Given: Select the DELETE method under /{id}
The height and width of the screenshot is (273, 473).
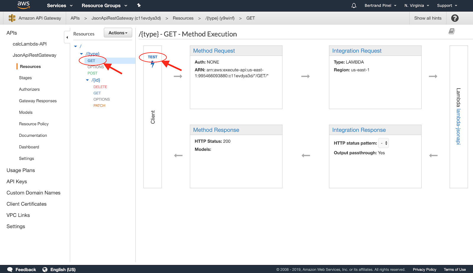Looking at the screenshot, I should point(100,87).
